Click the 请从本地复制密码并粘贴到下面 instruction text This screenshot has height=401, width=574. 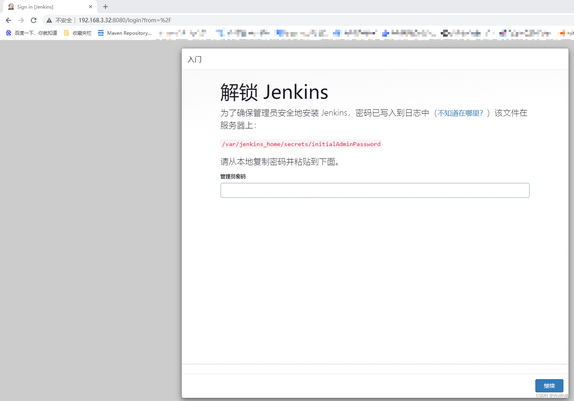[280, 162]
